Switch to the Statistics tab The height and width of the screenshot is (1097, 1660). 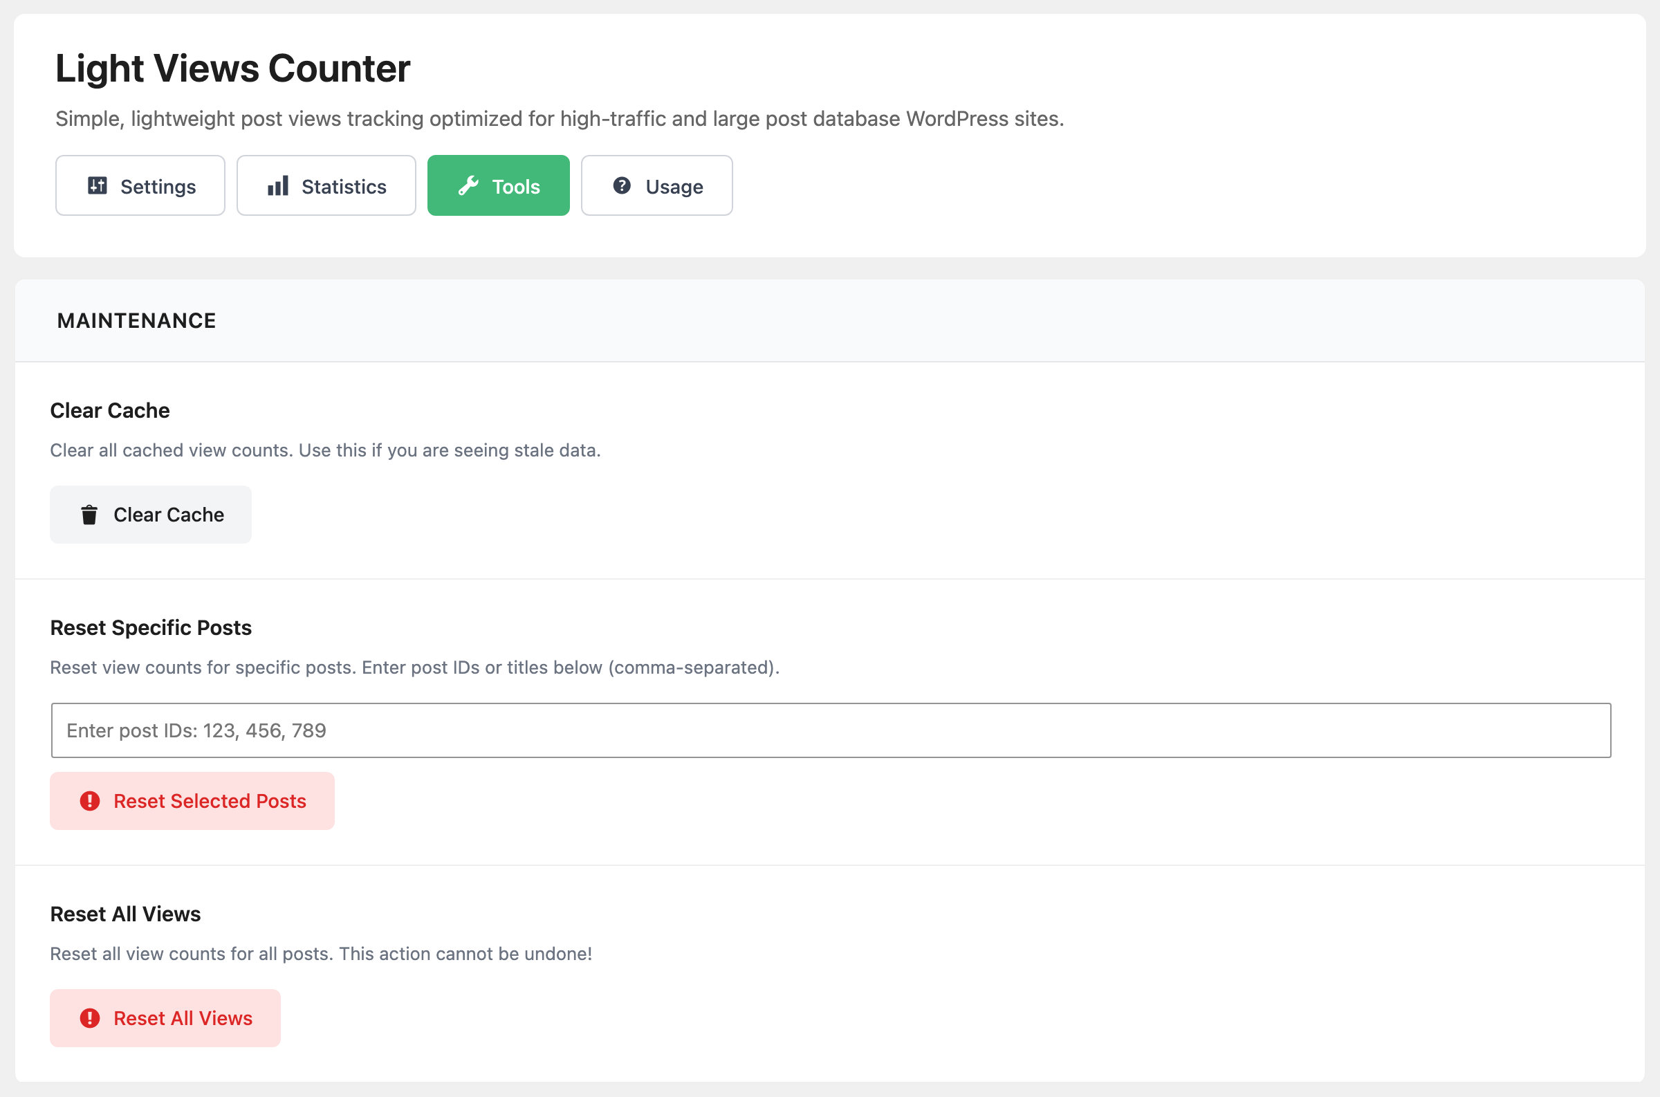[x=326, y=185]
